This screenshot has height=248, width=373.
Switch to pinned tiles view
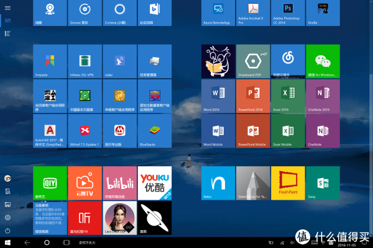tap(7, 20)
